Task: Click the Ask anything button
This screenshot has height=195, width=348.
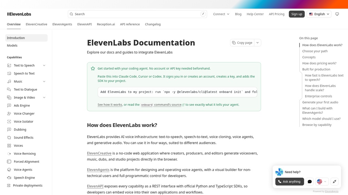Action: pos(290,181)
